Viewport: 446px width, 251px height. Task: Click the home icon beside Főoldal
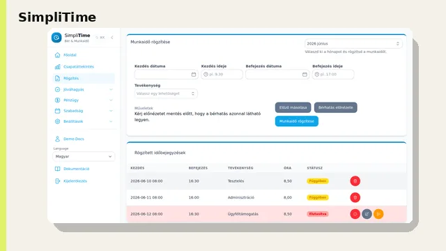[x=57, y=55]
